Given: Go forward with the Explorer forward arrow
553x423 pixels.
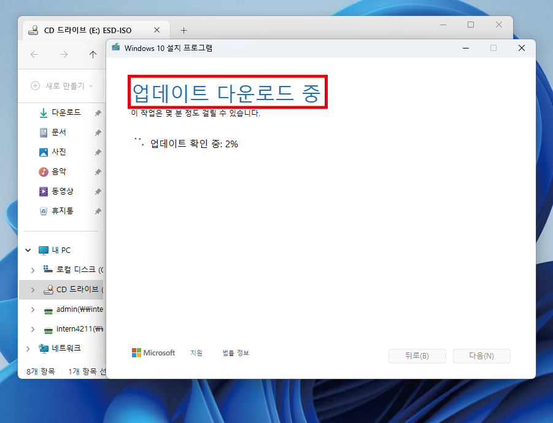Looking at the screenshot, I should pyautogui.click(x=64, y=54).
